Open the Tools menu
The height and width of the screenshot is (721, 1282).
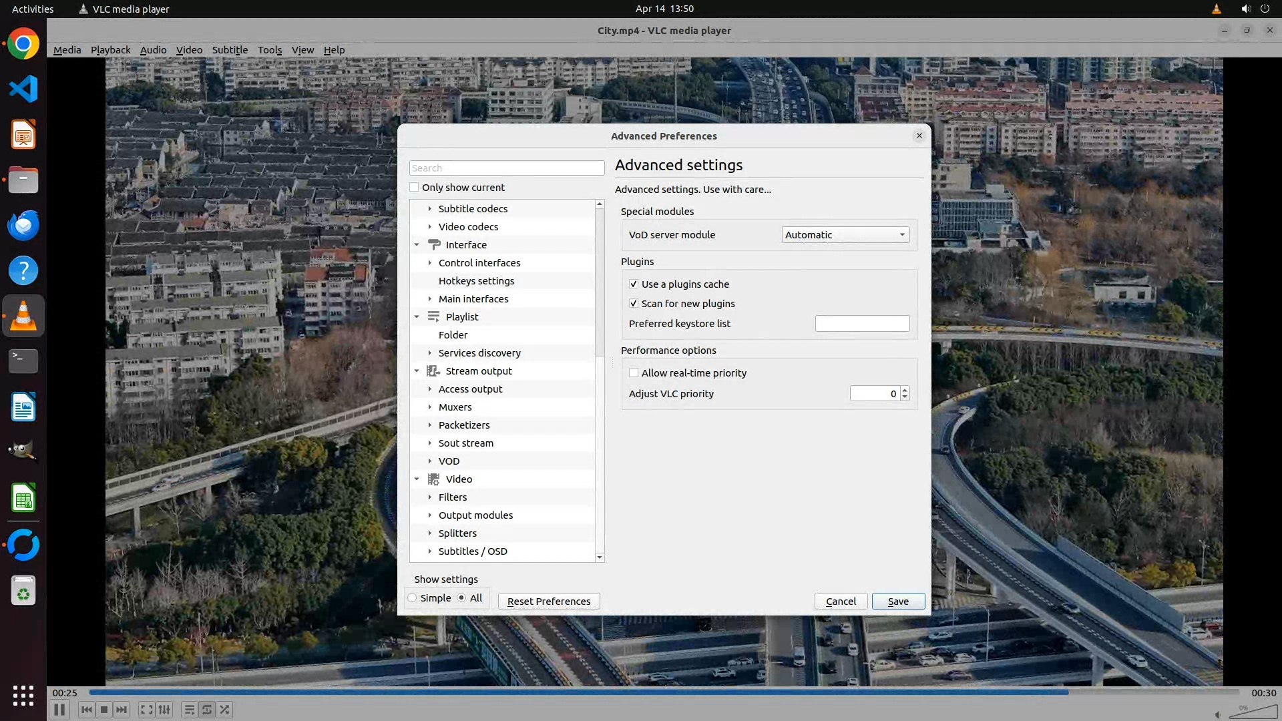(x=270, y=50)
